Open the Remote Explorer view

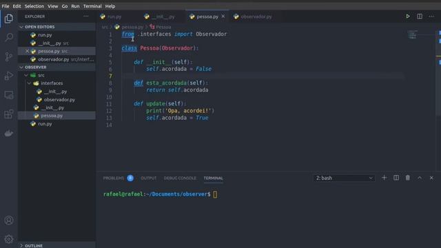click(x=9, y=95)
